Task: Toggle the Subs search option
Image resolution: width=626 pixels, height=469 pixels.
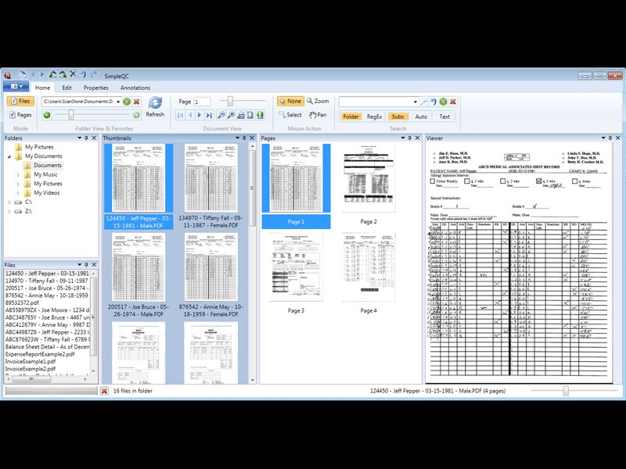Action: pos(398,116)
